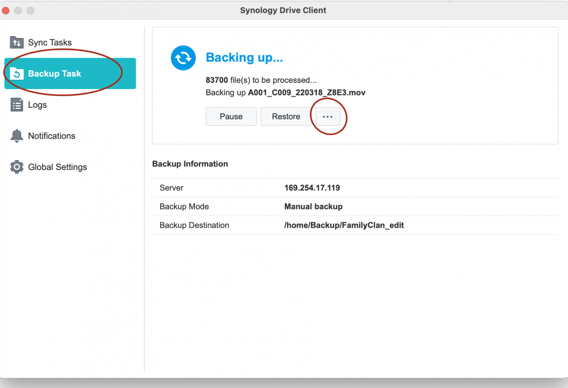Click the Notifications bell icon

pos(17,136)
